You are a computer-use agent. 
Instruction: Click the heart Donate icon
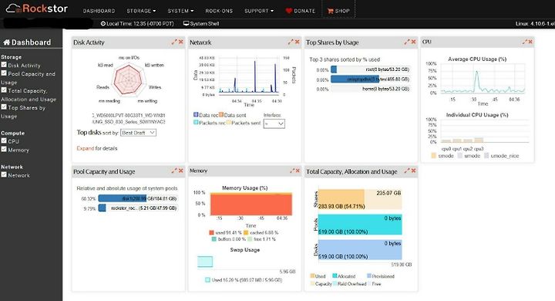(x=288, y=11)
